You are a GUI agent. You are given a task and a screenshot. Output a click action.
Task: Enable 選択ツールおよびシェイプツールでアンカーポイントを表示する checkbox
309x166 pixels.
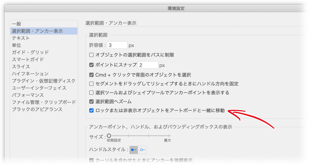point(91,93)
